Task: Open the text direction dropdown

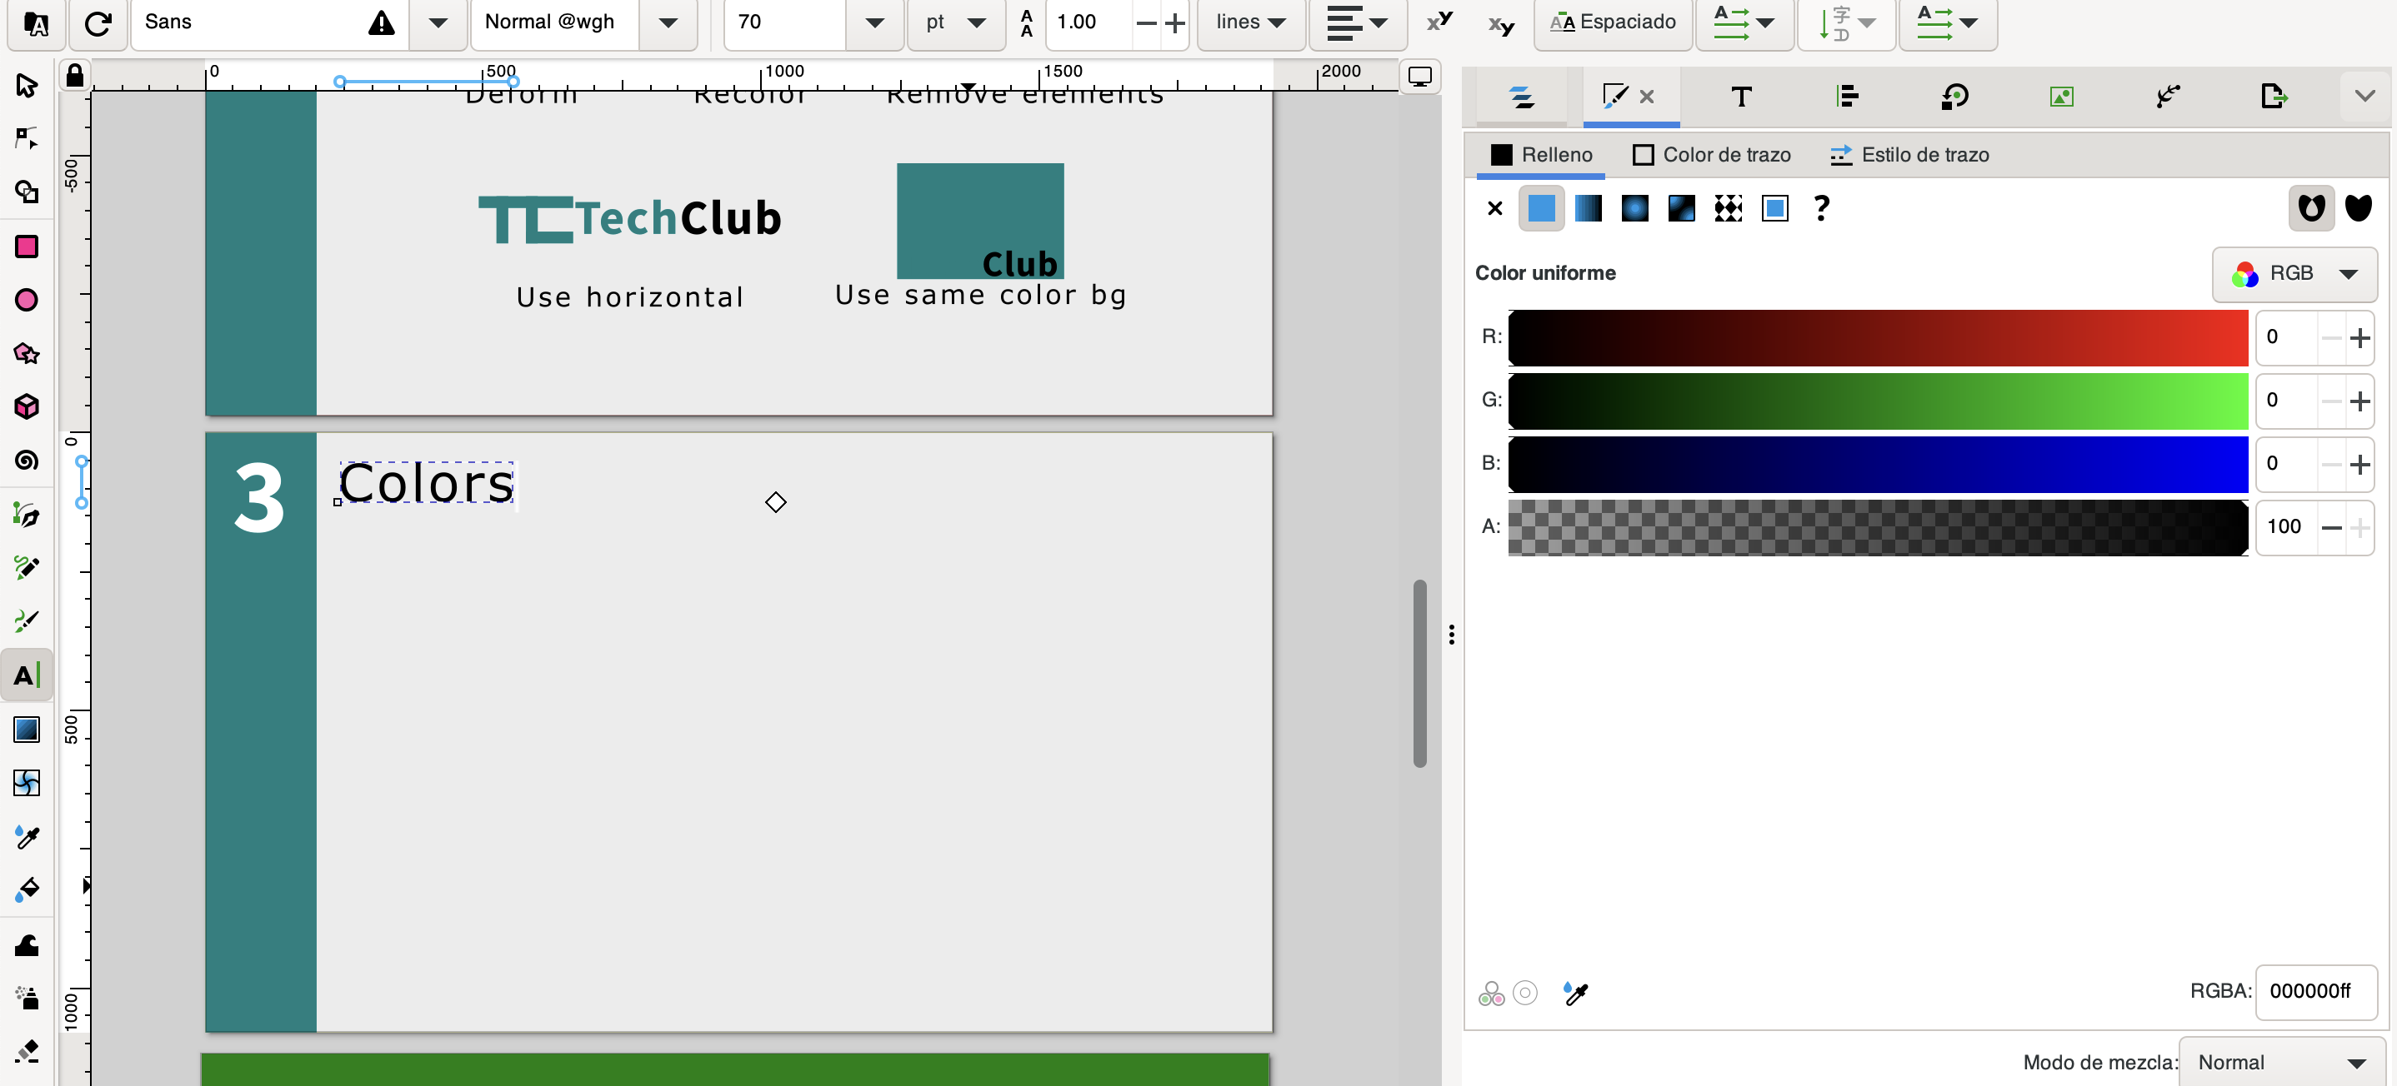Action: pos(1948,22)
